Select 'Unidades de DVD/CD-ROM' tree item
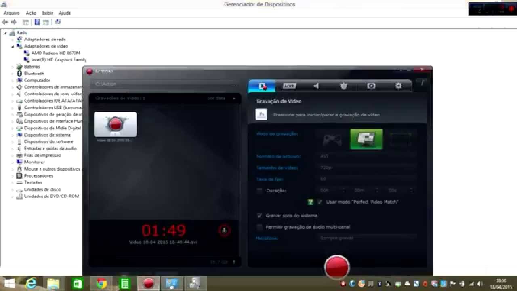The height and width of the screenshot is (291, 517). [51, 196]
